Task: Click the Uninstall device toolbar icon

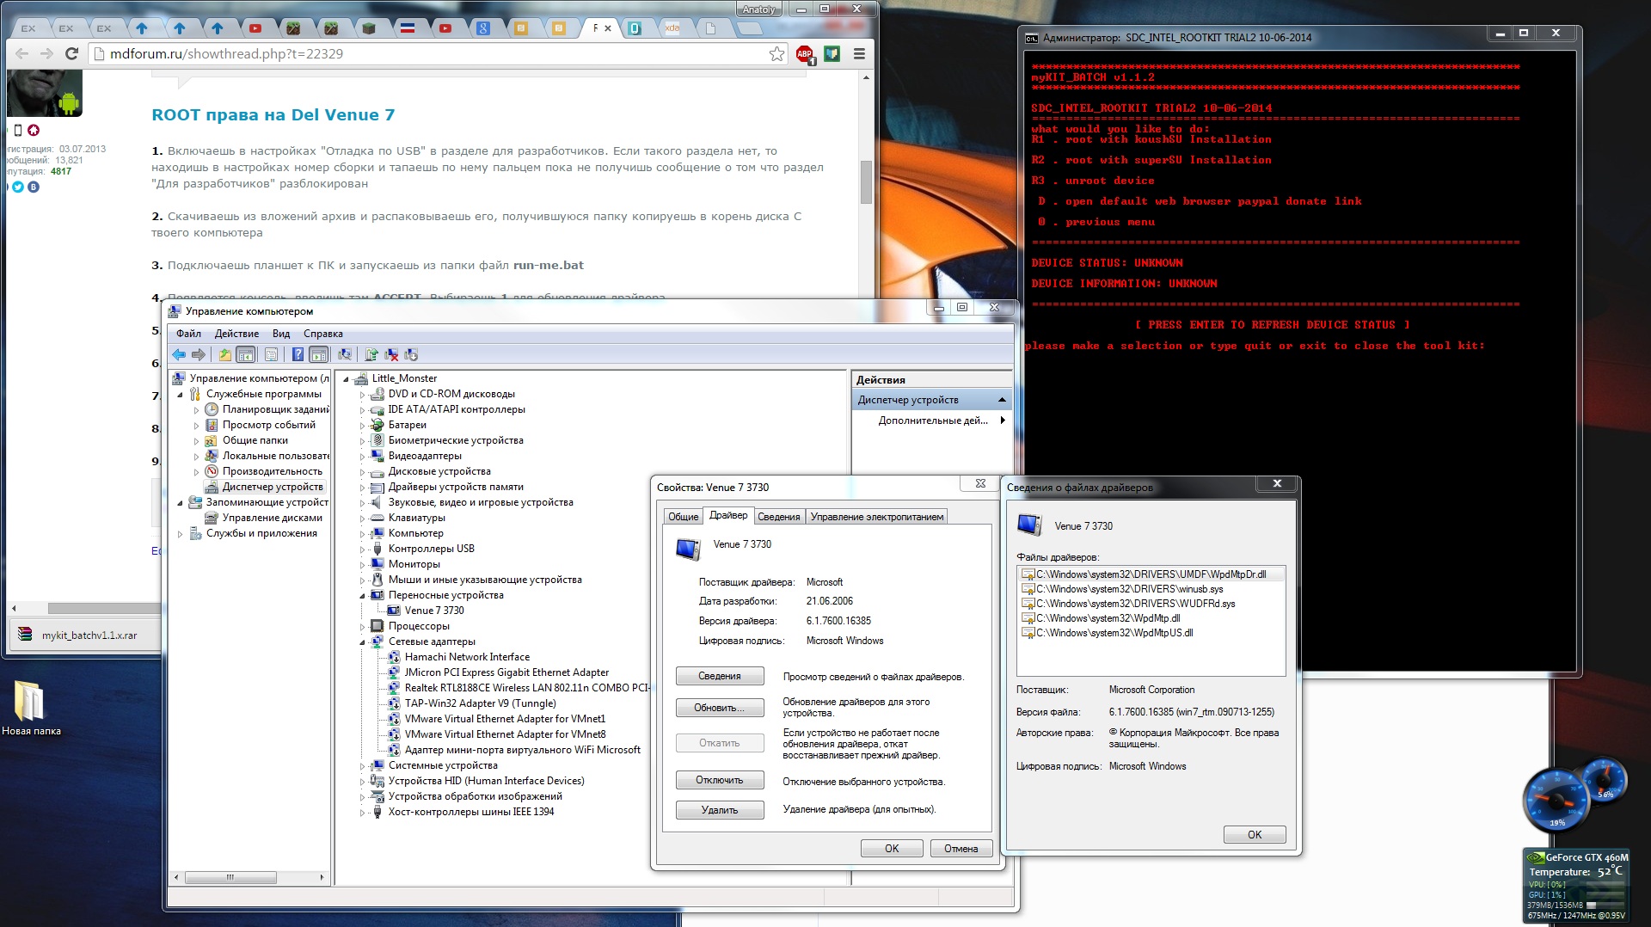Action: 391,354
